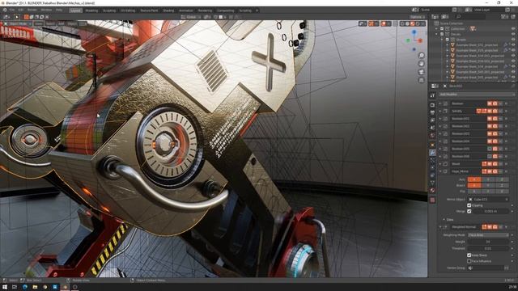Open the Render properties tab

432,105
